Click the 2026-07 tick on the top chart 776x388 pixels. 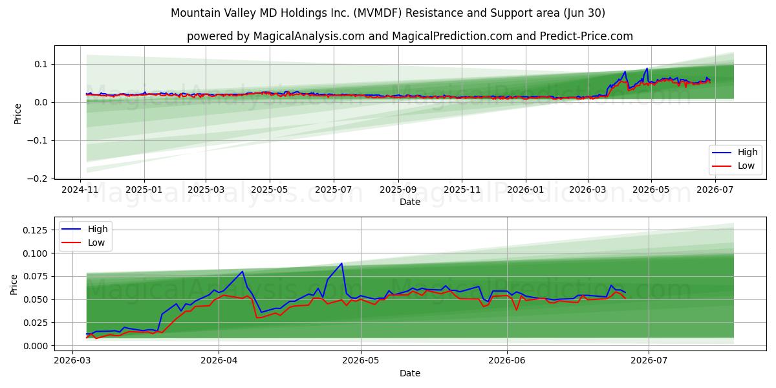click(x=715, y=189)
